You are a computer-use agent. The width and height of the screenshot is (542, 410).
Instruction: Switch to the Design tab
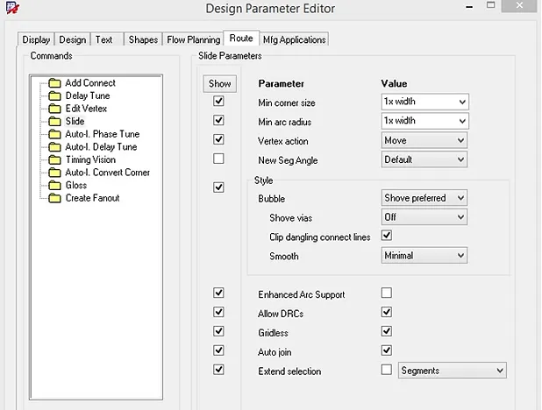pyautogui.click(x=73, y=39)
